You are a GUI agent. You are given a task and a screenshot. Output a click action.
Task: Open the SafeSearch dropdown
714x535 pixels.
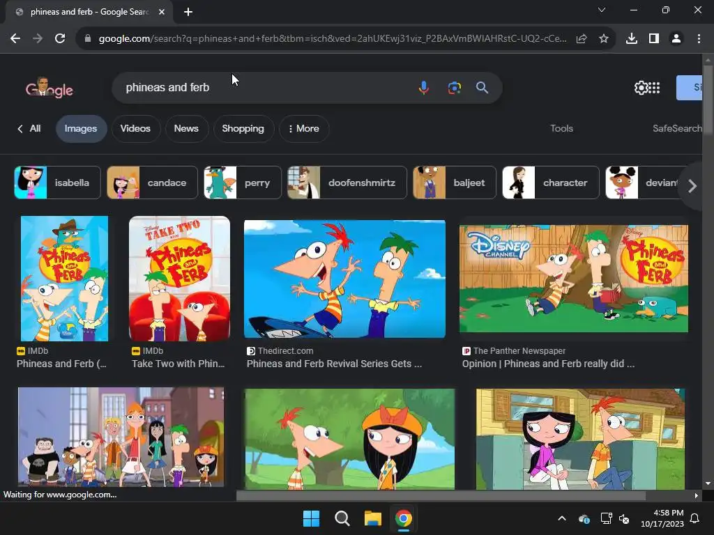(x=677, y=129)
